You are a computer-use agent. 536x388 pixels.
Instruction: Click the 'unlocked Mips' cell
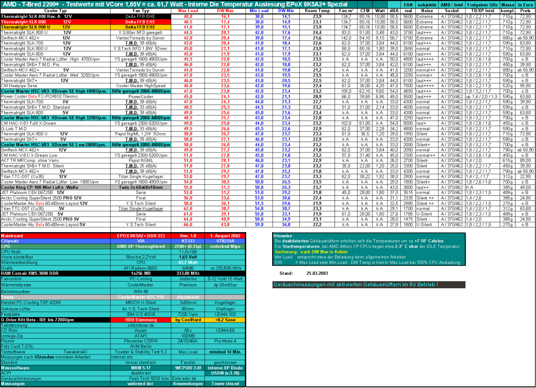click(x=225, y=246)
